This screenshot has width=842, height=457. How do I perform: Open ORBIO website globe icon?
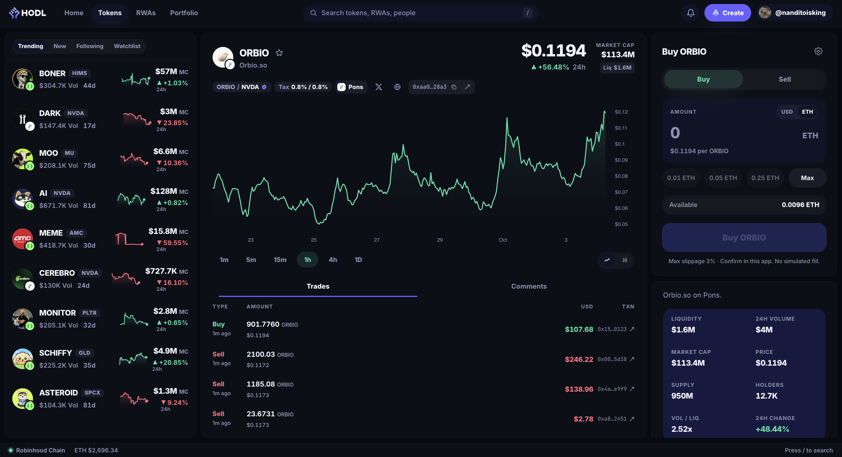click(397, 87)
